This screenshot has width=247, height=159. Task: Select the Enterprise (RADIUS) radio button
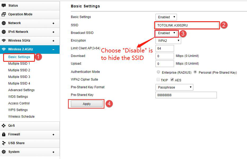click(158, 72)
